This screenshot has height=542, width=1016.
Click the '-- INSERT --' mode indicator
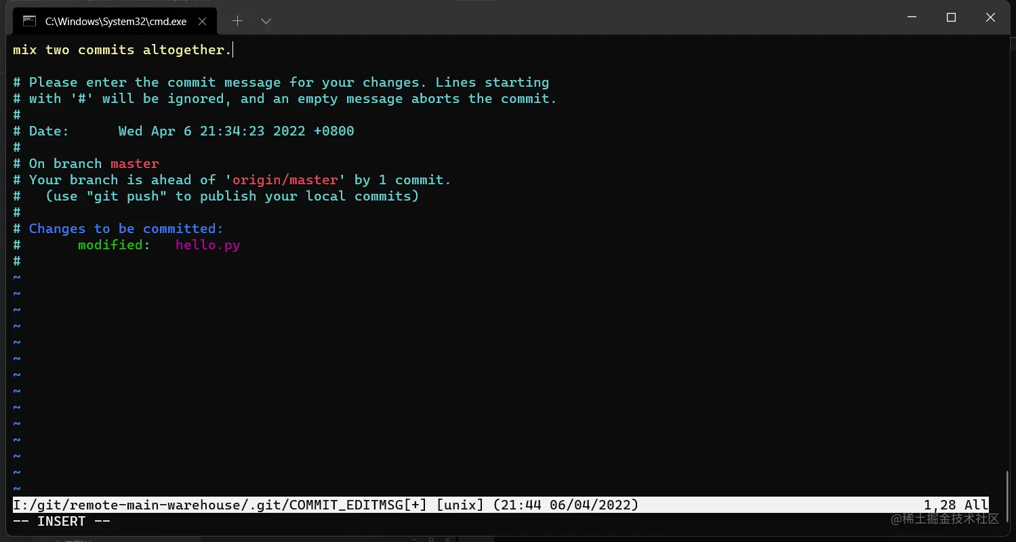click(x=62, y=521)
